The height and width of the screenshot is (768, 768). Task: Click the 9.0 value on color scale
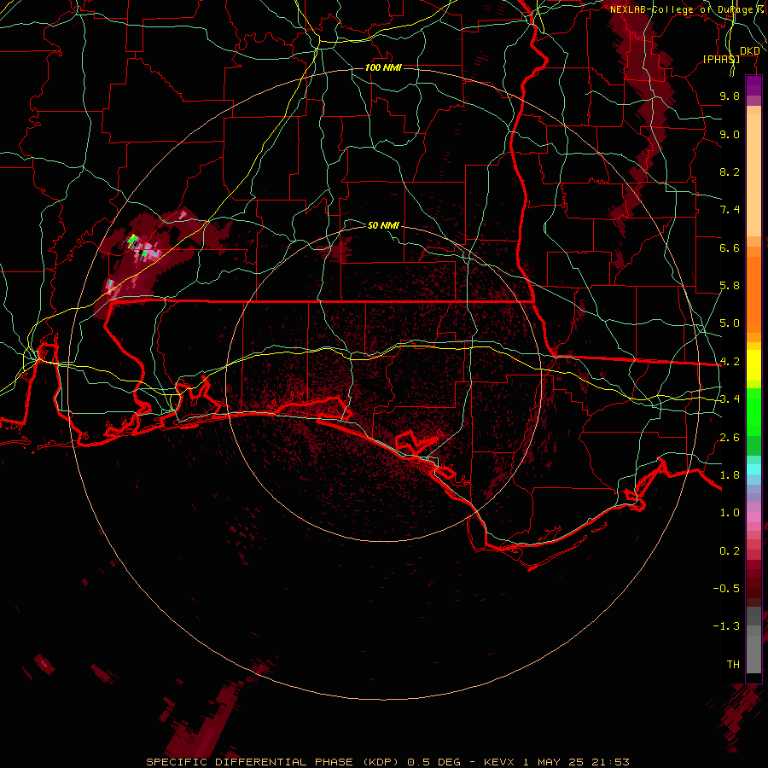tap(730, 134)
